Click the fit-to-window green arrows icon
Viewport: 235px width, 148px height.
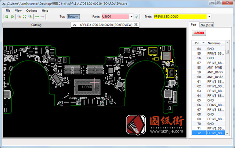[24, 16]
